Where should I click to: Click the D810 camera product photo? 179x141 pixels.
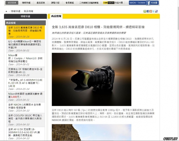pyautogui.click(x=92, y=79)
